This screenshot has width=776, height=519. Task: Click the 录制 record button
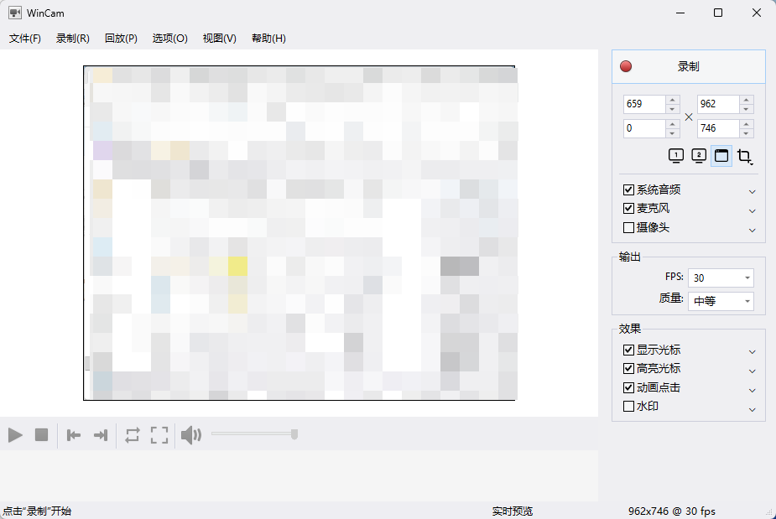click(689, 66)
